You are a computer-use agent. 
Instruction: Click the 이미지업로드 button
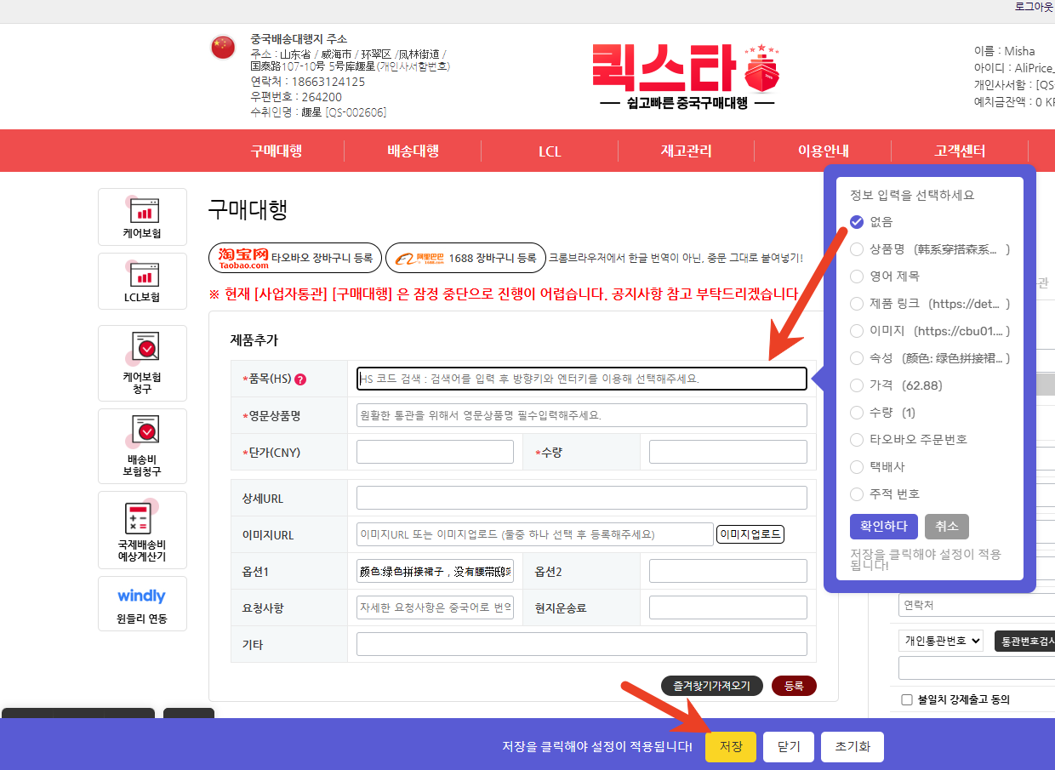pos(750,534)
